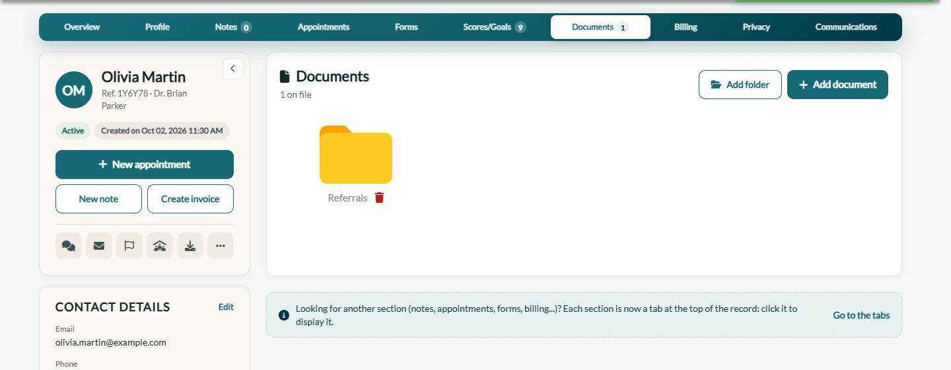Open the yellow Referrals folder

[x=356, y=155]
